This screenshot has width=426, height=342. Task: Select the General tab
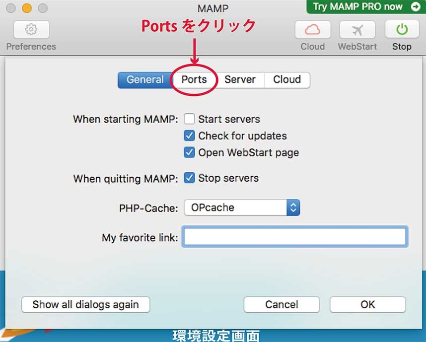click(x=144, y=80)
